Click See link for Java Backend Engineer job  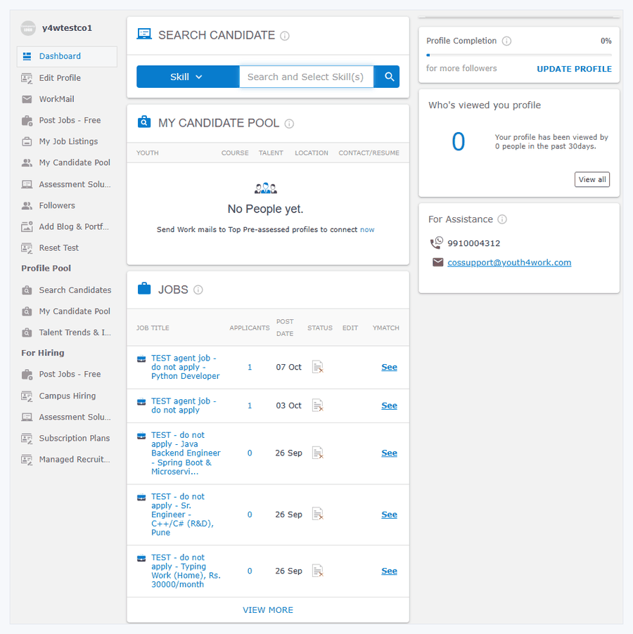click(389, 453)
